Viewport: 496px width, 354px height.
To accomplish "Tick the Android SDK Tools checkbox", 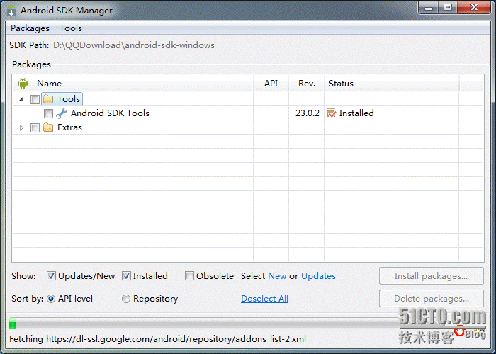I will pyautogui.click(x=48, y=113).
